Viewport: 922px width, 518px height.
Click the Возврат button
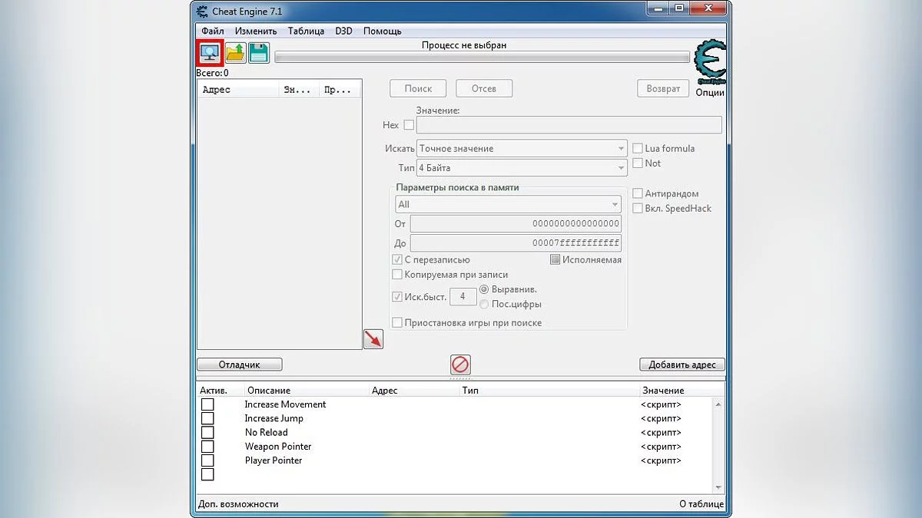(x=663, y=88)
